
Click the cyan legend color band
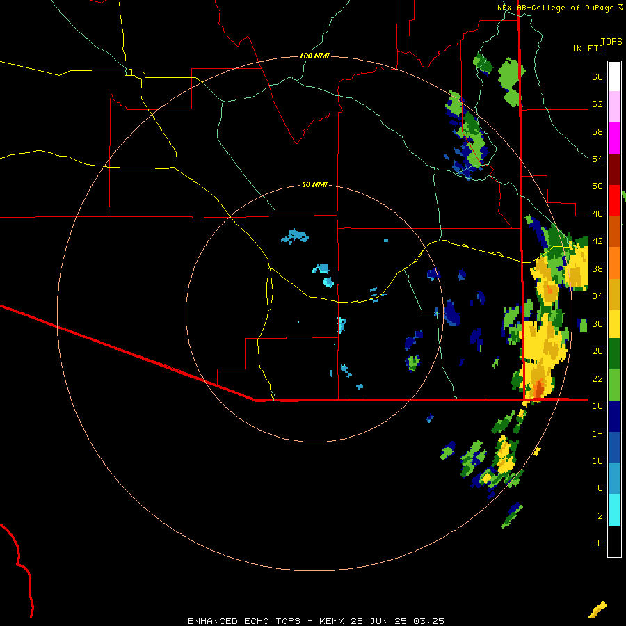click(x=614, y=511)
